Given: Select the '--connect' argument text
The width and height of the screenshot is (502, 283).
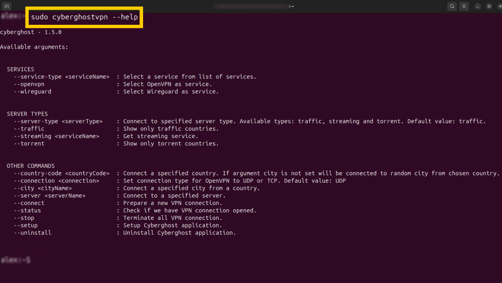Looking at the screenshot, I should 29,203.
